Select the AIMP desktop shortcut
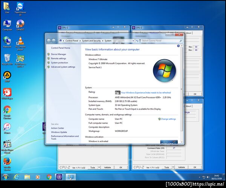Image resolution: width=226 pixels, height=188 pixels. tap(7, 76)
